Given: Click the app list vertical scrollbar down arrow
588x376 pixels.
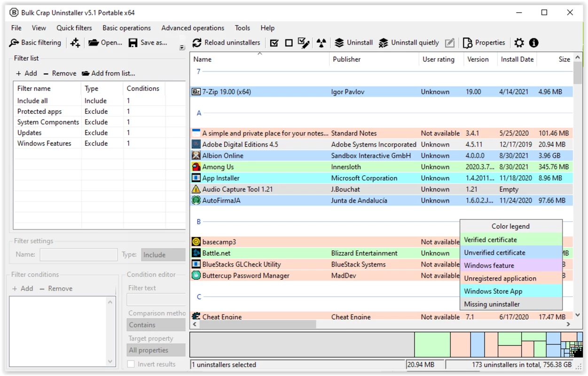Looking at the screenshot, I should click(x=578, y=315).
